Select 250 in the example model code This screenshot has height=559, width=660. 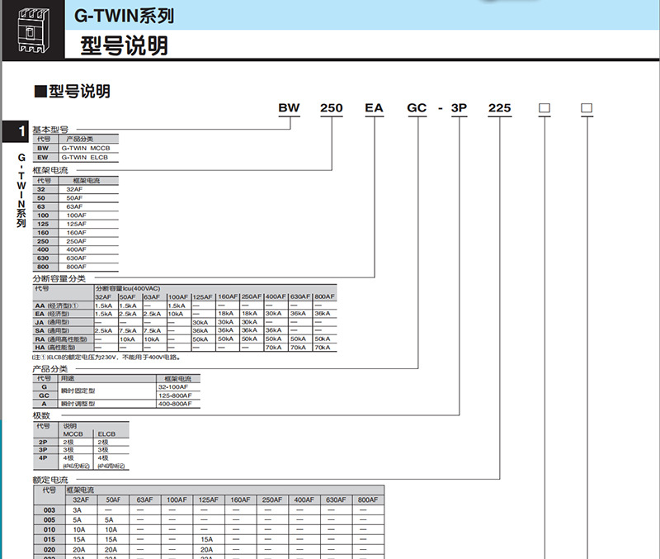[x=332, y=108]
